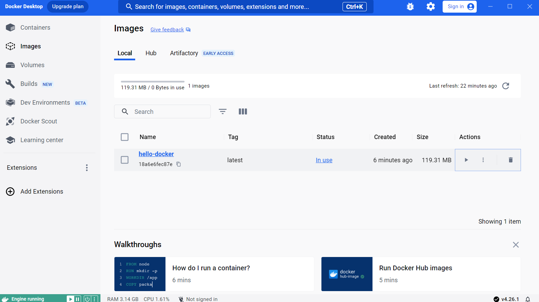Screen dimensions: 539x302
Task: Open the Containers section icon
Action: click(x=11, y=28)
